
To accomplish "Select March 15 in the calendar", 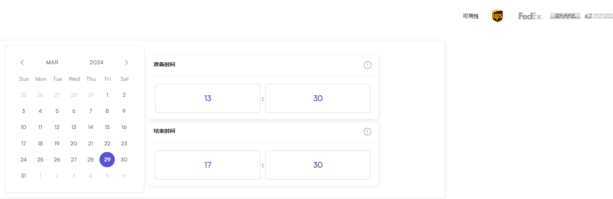I will pyautogui.click(x=107, y=127).
